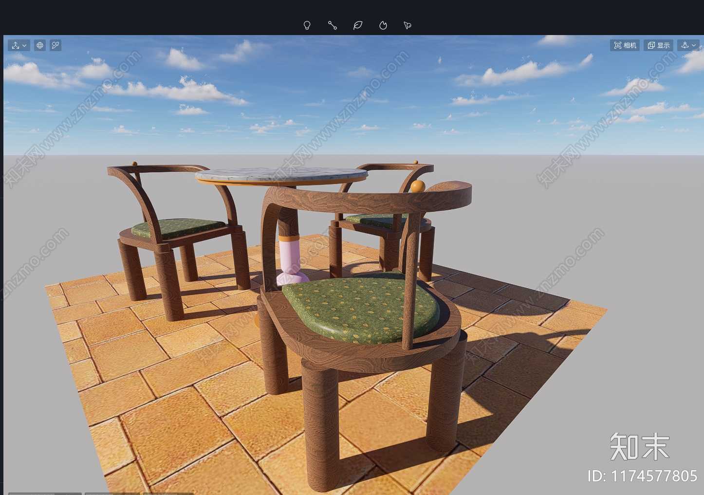Click the globe icon button
The image size is (704, 495).
(40, 45)
